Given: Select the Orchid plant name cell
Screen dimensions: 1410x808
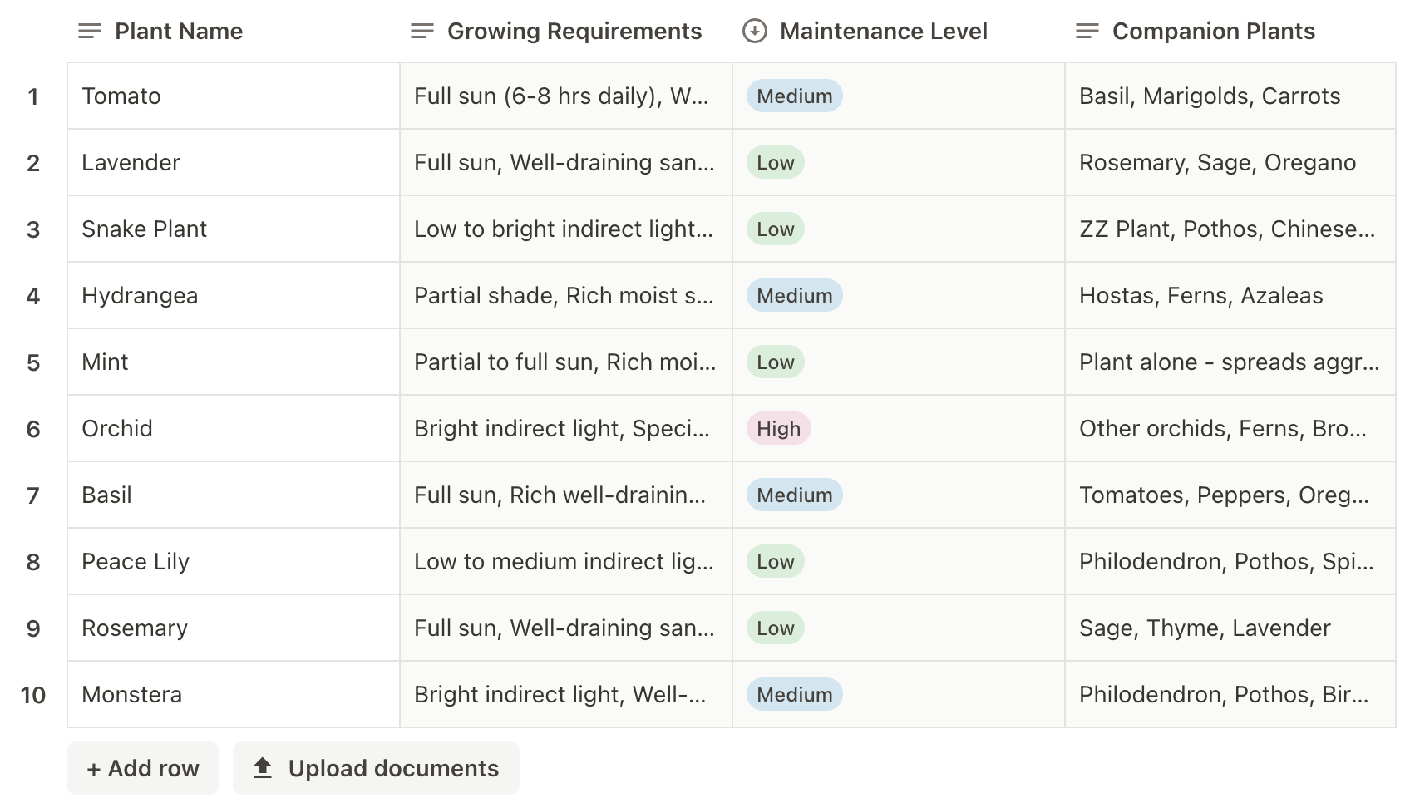Looking at the screenshot, I should [234, 428].
